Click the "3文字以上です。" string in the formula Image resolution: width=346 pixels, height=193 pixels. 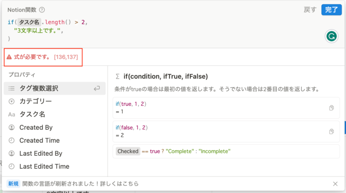(x=37, y=30)
